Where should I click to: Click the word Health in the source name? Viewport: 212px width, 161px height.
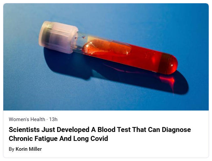click(x=37, y=119)
